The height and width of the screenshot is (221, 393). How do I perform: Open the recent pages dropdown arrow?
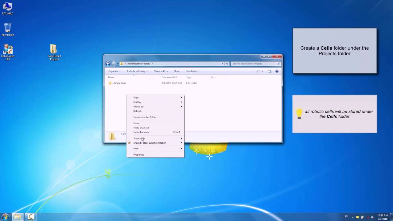[118, 64]
